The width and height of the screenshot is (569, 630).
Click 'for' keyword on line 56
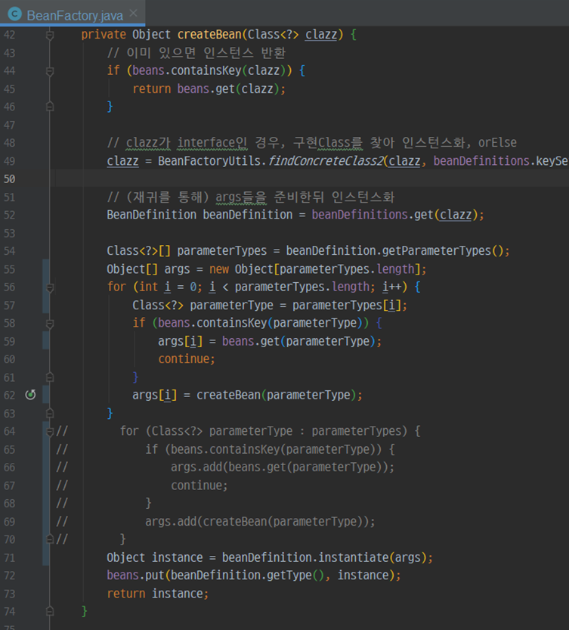pos(116,287)
